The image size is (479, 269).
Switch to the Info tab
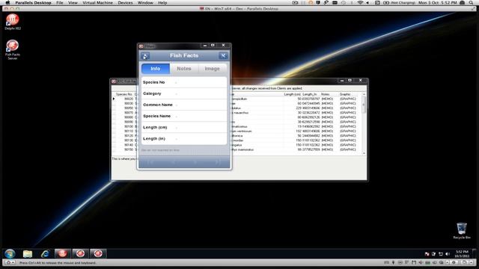[x=156, y=69]
